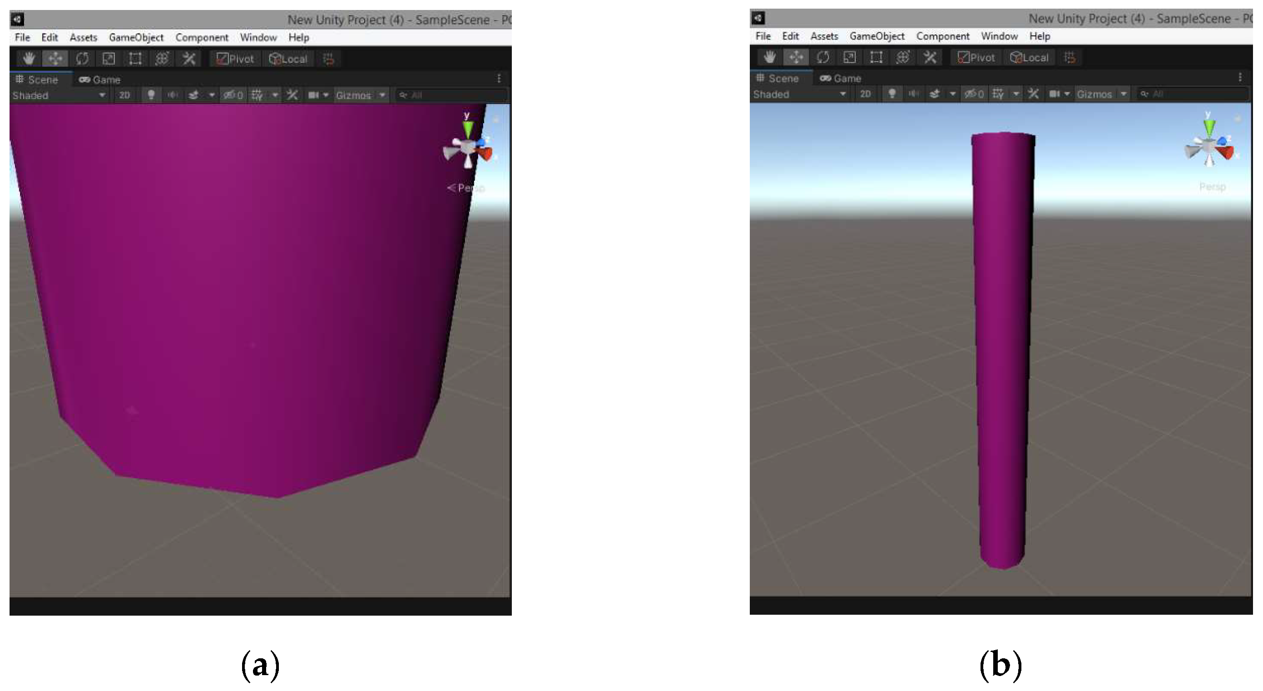Viewport: 1263px width, 691px height.
Task: Toggle scene lighting bulb in right window
Action: (x=892, y=94)
